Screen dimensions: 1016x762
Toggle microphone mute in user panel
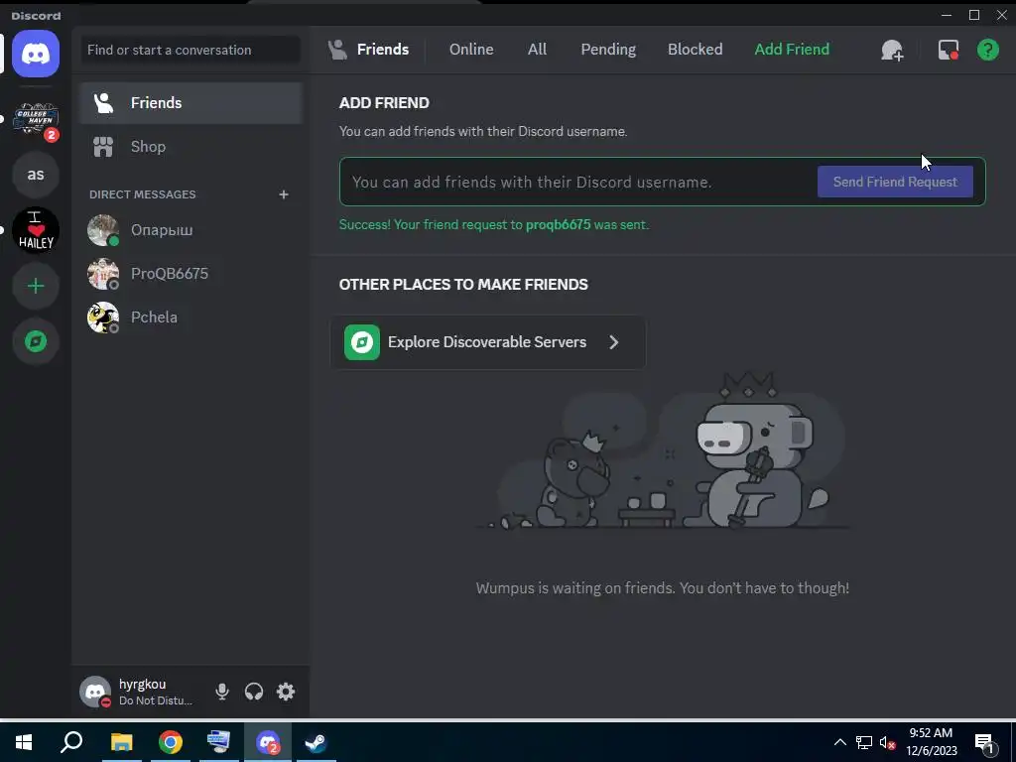(x=222, y=692)
